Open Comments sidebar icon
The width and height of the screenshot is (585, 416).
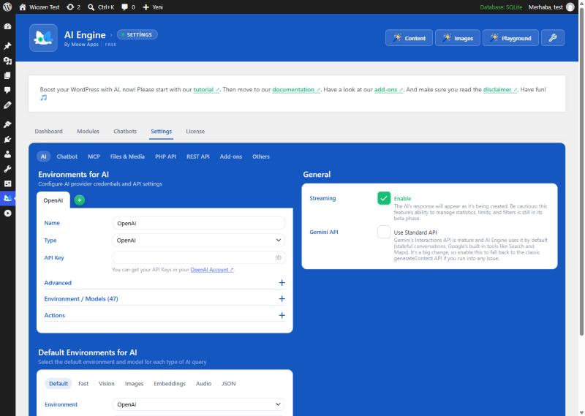[7, 90]
